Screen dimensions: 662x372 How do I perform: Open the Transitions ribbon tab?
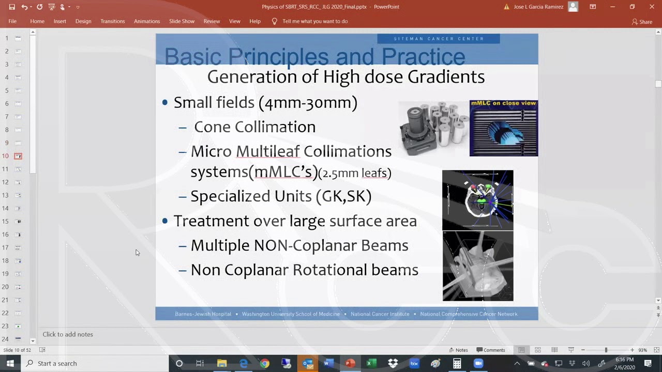(x=113, y=21)
